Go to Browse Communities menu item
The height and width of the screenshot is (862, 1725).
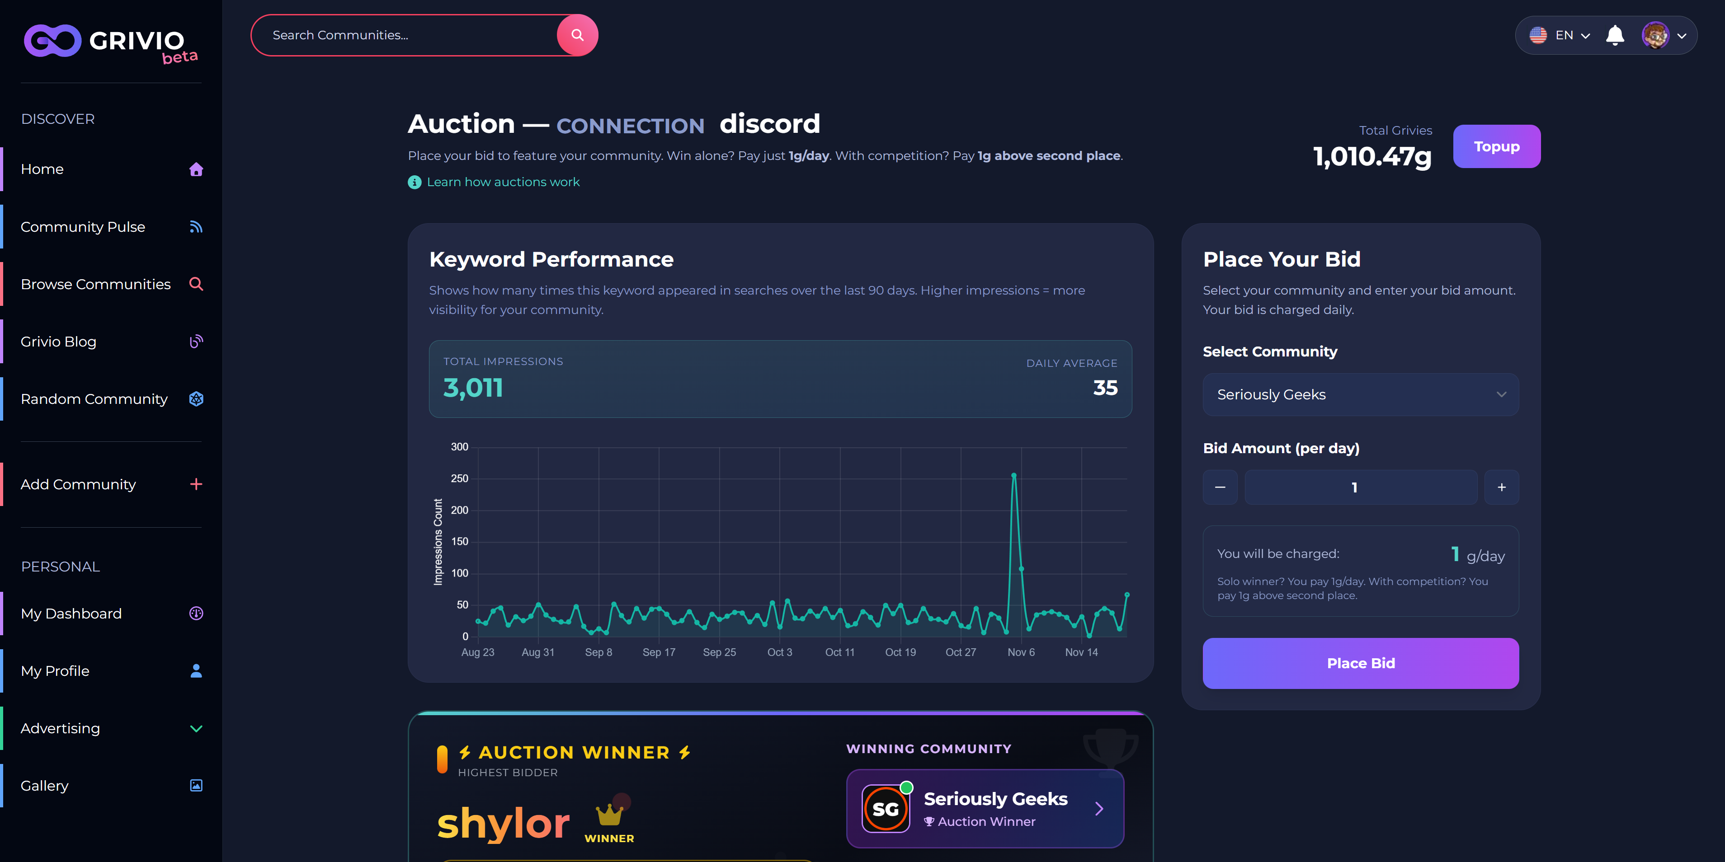coord(96,284)
